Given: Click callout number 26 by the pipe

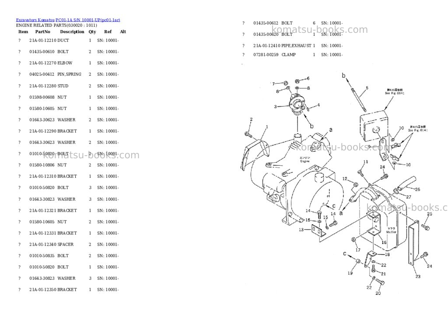Looking at the screenshot, I should [417, 189].
